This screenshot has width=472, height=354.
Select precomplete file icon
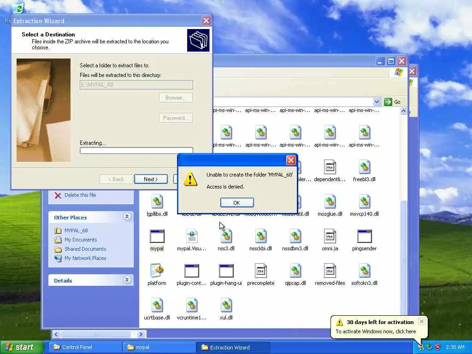[261, 271]
